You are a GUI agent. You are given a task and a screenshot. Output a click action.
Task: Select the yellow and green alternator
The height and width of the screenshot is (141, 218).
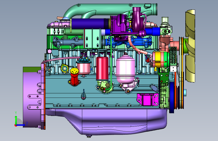click(x=161, y=59)
